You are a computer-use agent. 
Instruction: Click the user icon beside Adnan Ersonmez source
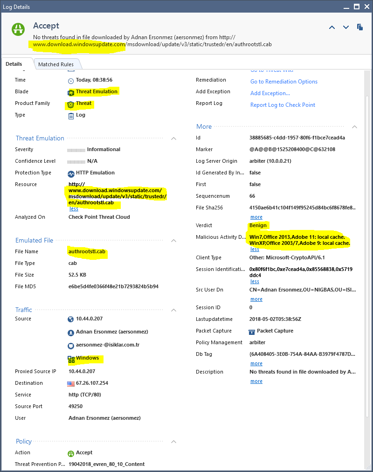[x=71, y=333]
